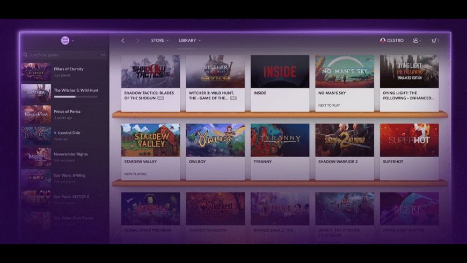467x263 pixels.
Task: Click the NEW badge on Shadow Tactics
Action: (160, 98)
